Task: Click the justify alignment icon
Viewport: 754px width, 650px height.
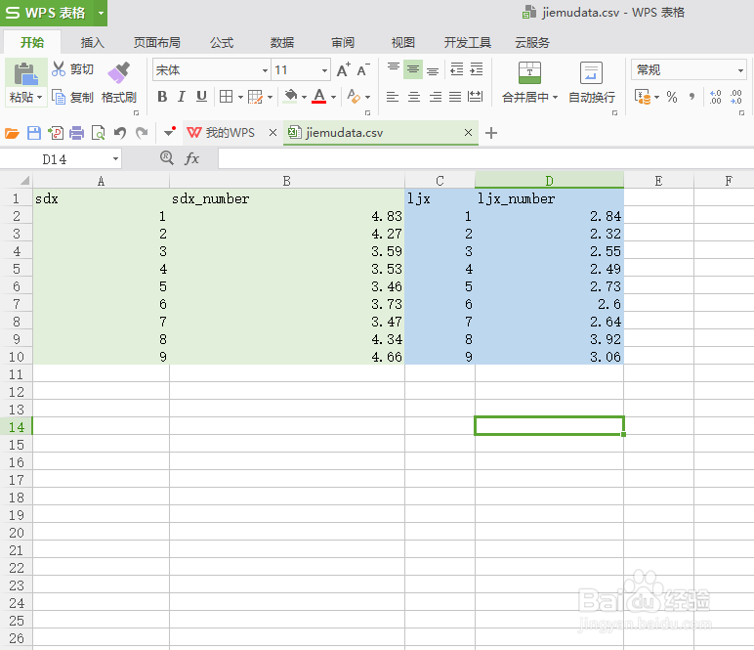Action: (455, 97)
